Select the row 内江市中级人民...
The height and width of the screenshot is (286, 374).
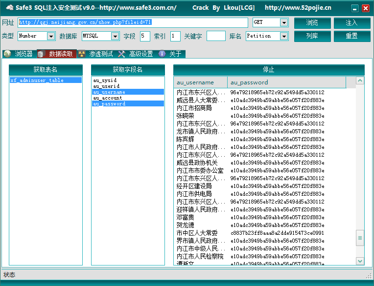[264, 248]
